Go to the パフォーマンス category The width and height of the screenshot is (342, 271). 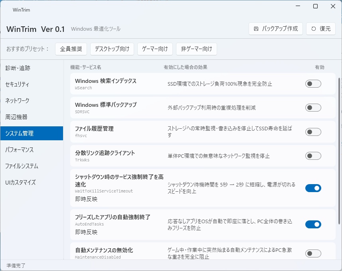[32, 150]
